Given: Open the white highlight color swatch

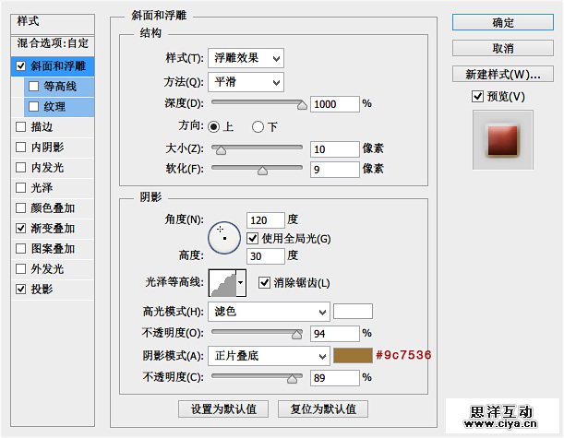Looking at the screenshot, I should [x=353, y=312].
